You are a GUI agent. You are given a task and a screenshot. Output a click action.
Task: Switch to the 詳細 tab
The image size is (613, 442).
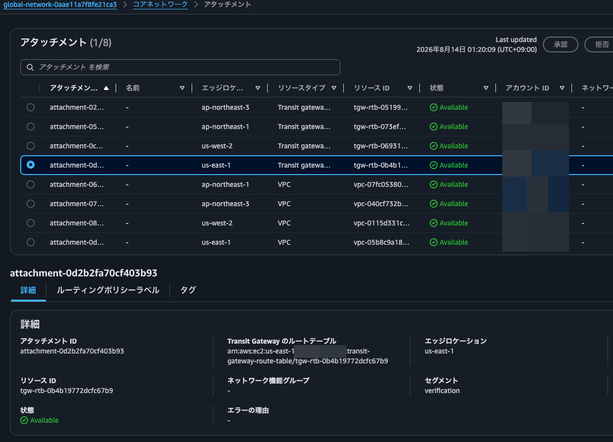(x=28, y=290)
